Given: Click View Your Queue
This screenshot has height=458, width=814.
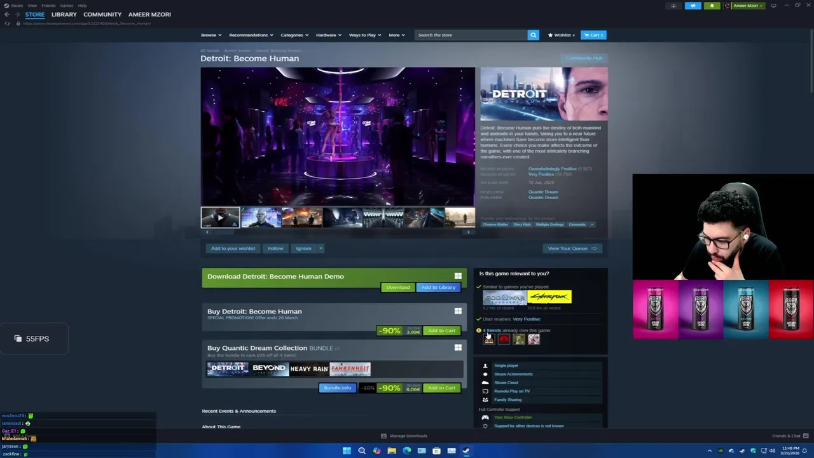Looking at the screenshot, I should point(572,248).
